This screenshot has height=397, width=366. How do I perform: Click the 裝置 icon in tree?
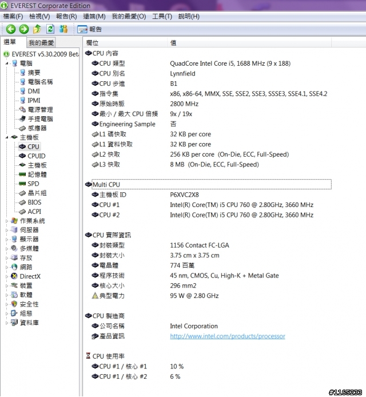[14, 285]
